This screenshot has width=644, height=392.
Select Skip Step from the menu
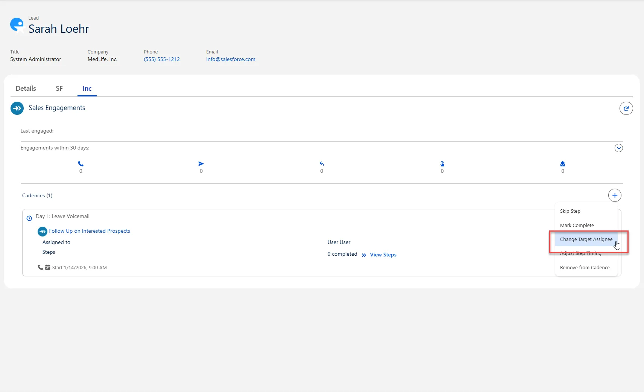570,211
